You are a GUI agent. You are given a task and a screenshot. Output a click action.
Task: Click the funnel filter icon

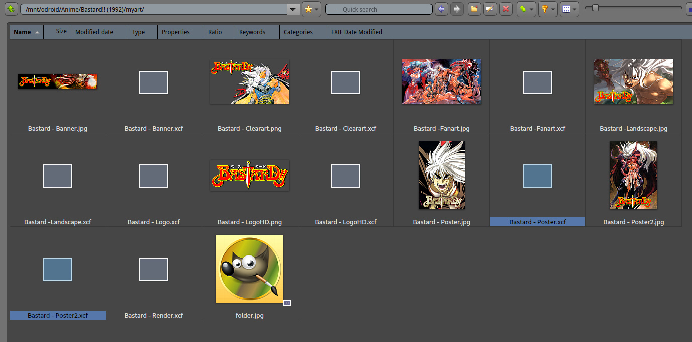(544, 9)
